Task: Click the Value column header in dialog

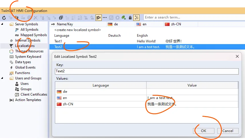Action: [x=192, y=85]
